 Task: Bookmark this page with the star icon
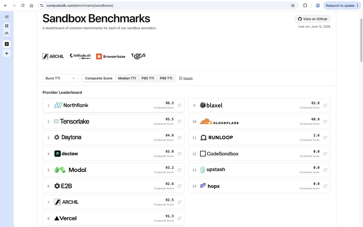(x=293, y=5)
